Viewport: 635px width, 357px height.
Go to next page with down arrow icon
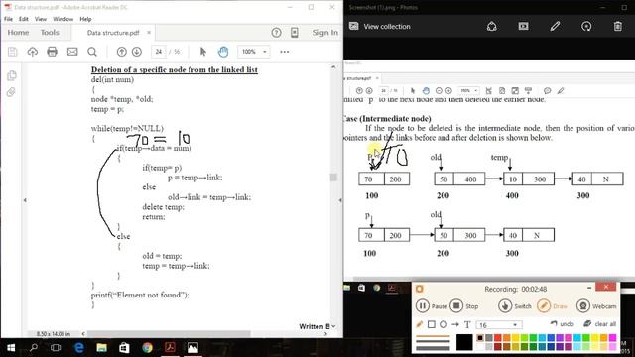click(137, 52)
